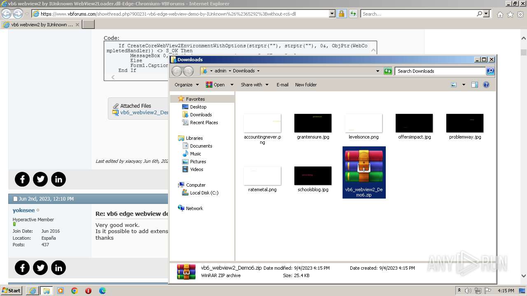The height and width of the screenshot is (296, 527).
Task: Go forward in Internet Explorer
Action: [x=18, y=14]
